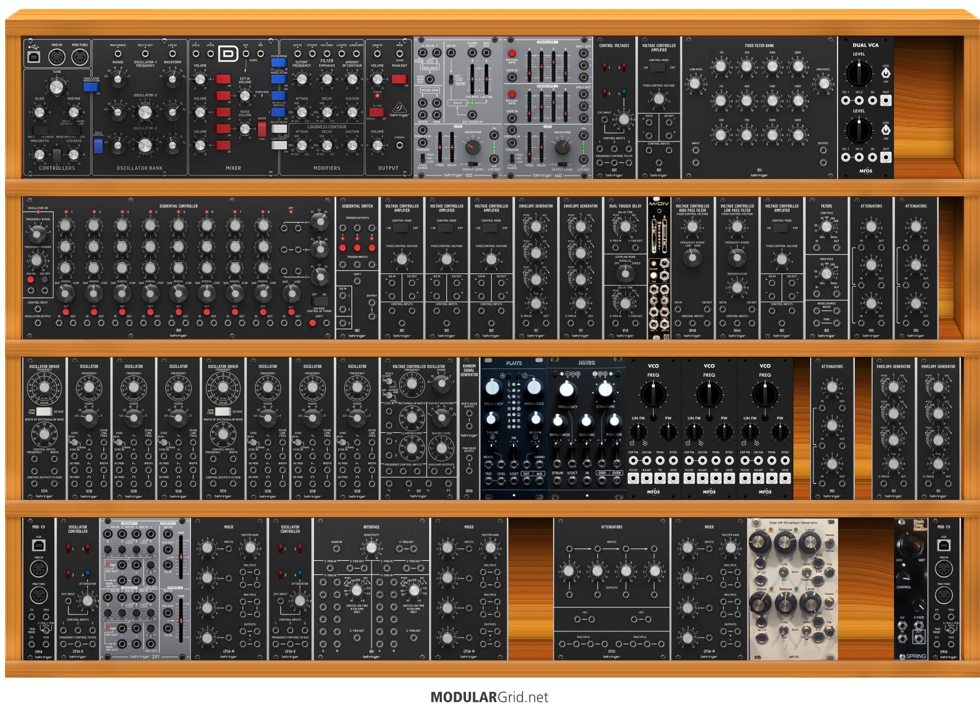The image size is (980, 709).
Task: Click the Rings Structure knob
Action: pos(605,390)
